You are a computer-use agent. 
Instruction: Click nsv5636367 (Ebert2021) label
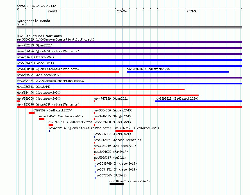[x=112, y=134]
